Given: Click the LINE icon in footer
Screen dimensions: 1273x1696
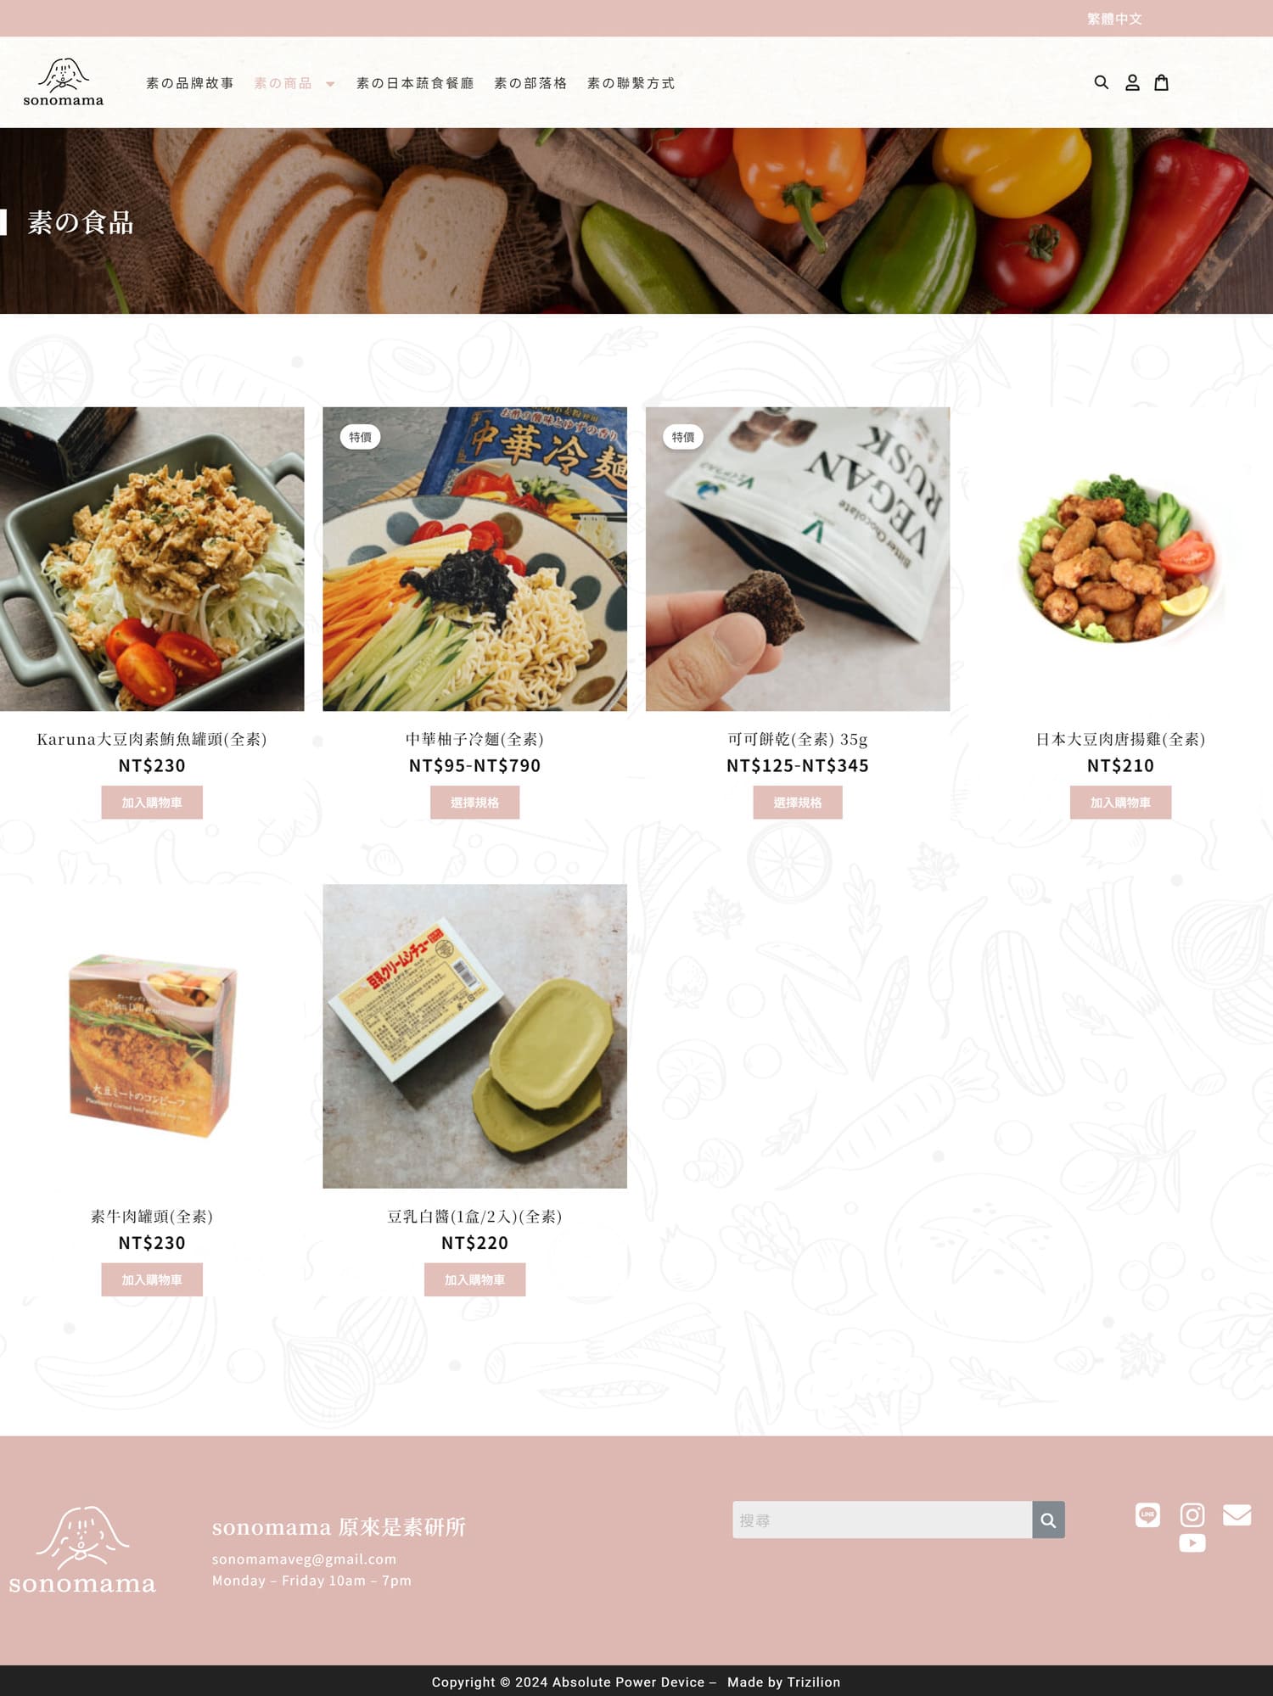Looking at the screenshot, I should point(1147,1514).
